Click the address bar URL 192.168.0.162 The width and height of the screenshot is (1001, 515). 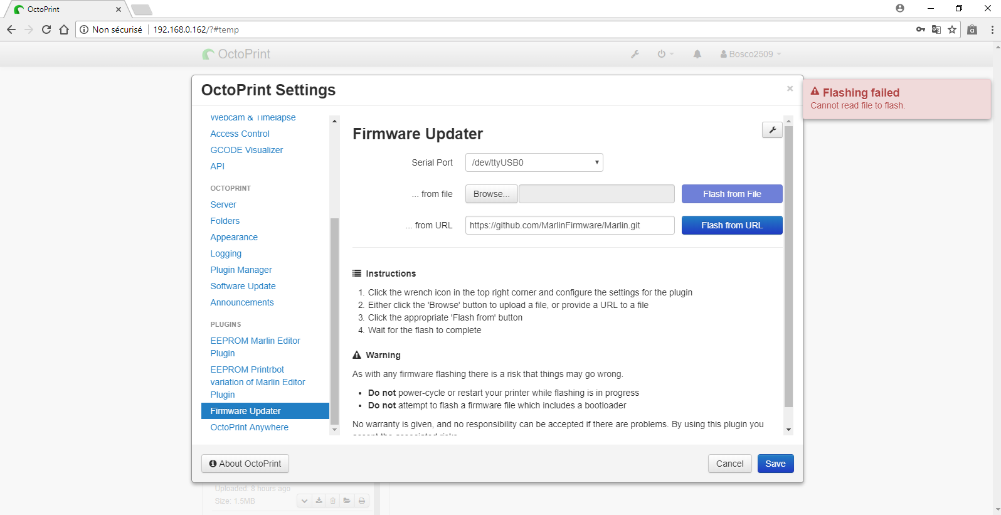[196, 29]
